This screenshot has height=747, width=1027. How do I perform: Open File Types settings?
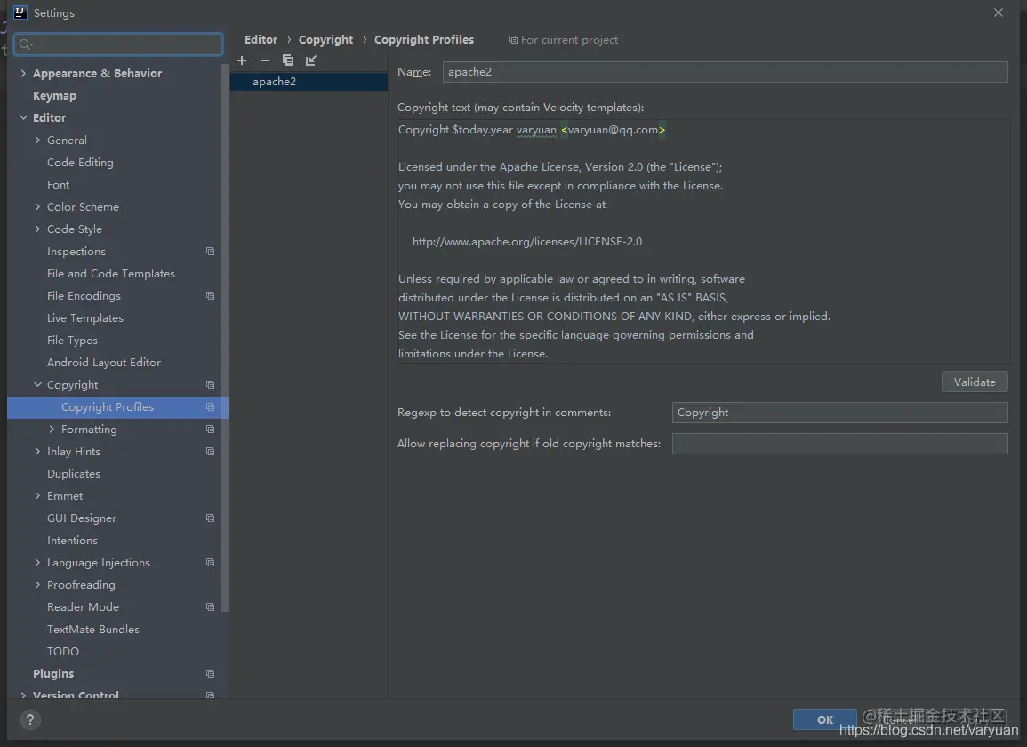pyautogui.click(x=72, y=340)
